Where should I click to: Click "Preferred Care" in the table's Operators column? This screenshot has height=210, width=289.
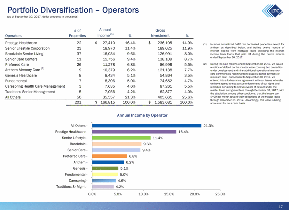coord(17,65)
